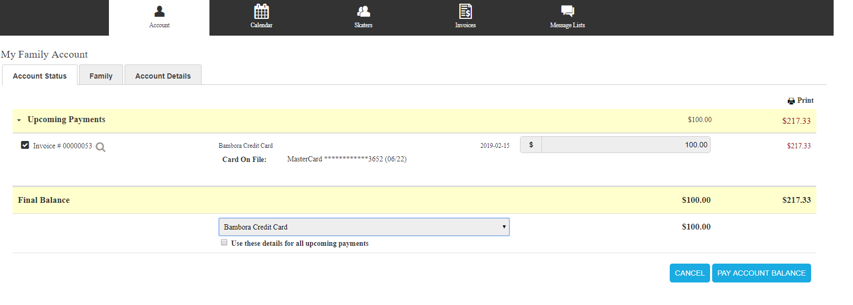Viewport: 853px width, 305px height.
Task: Open the Skaters group icon
Action: [x=363, y=11]
